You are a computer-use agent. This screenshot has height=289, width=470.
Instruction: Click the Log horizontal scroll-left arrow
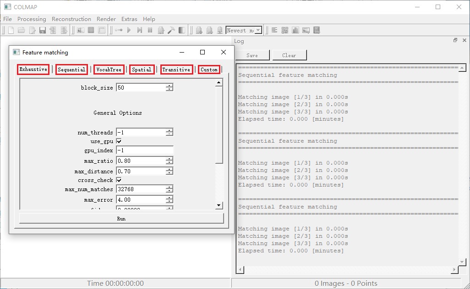pos(240,270)
